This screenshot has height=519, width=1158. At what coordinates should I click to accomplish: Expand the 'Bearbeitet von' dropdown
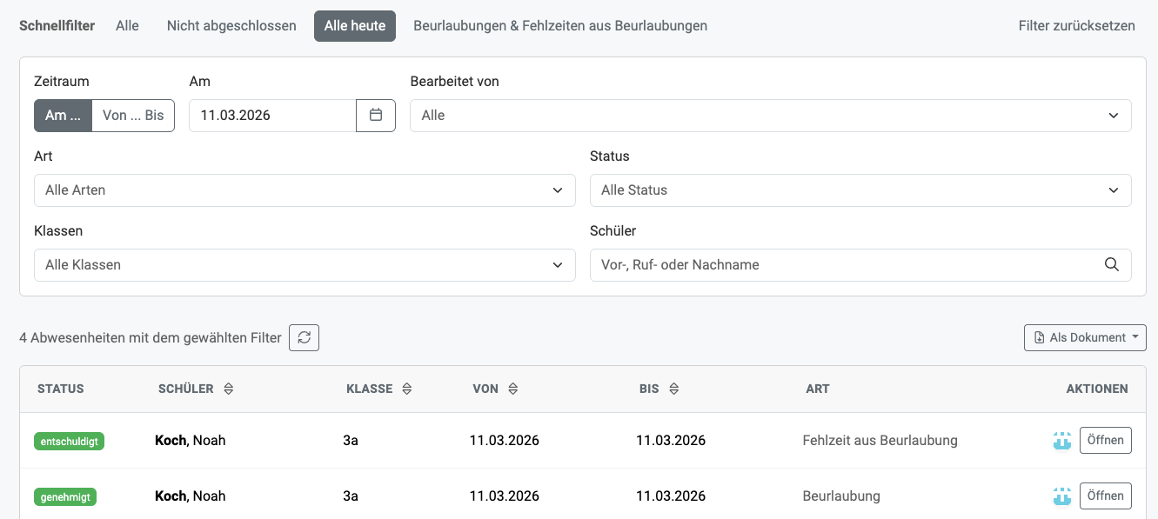point(770,115)
